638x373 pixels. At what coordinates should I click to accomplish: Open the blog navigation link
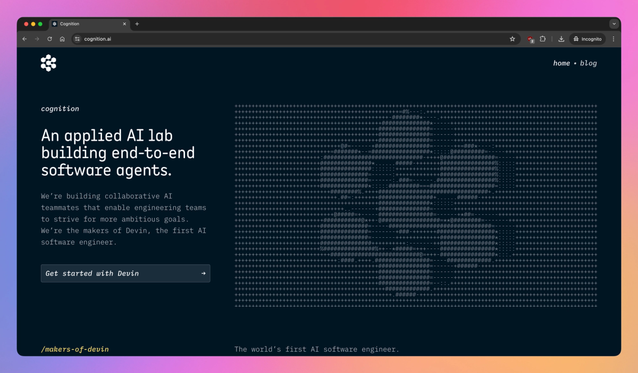click(x=588, y=63)
